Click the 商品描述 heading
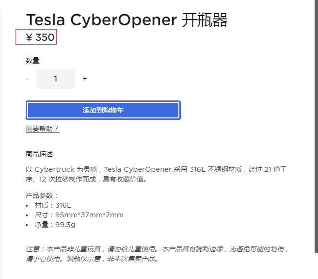 pyautogui.click(x=39, y=154)
